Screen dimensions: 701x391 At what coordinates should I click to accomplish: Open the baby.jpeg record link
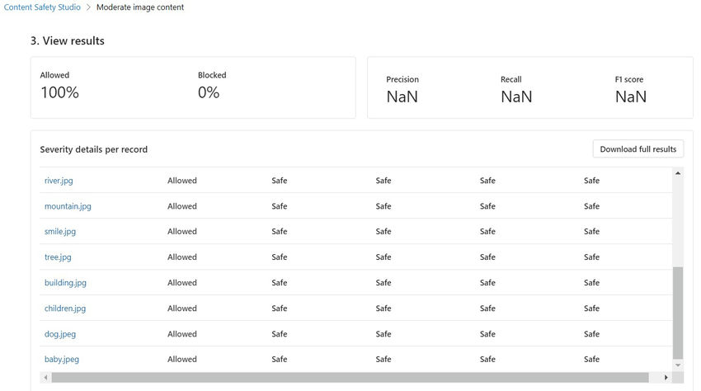click(x=62, y=360)
